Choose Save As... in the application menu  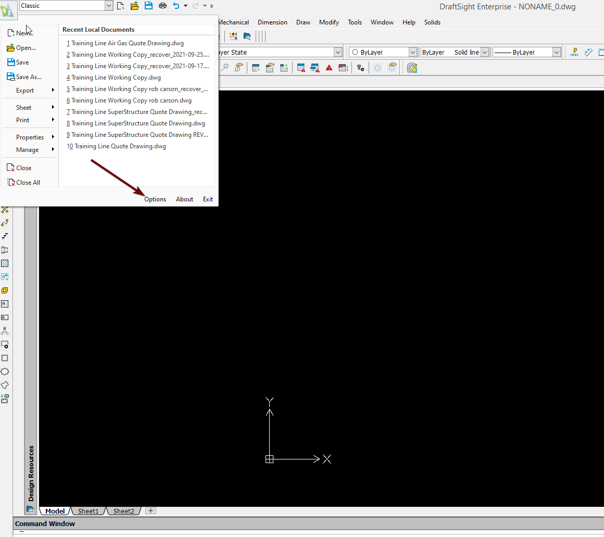tap(24, 77)
